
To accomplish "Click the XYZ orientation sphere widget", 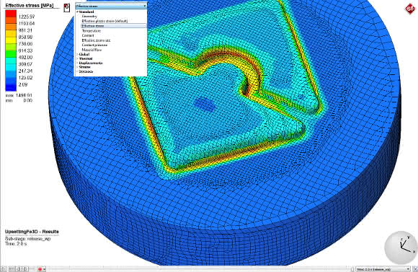I will coord(401,247).
